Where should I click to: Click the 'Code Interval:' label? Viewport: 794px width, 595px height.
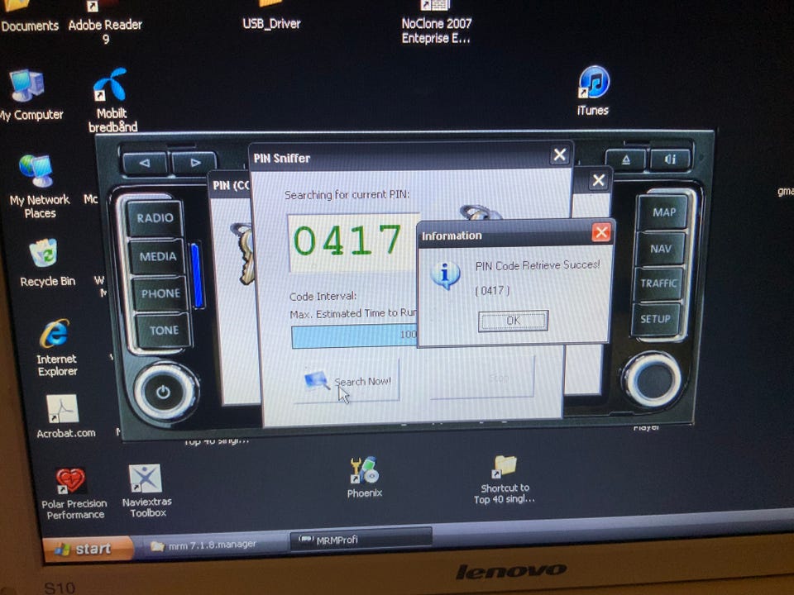click(x=323, y=296)
